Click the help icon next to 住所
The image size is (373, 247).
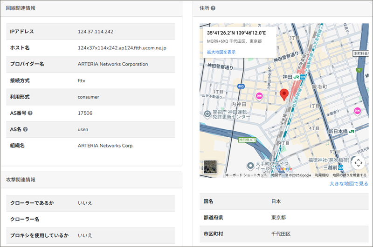pyautogui.click(x=213, y=8)
